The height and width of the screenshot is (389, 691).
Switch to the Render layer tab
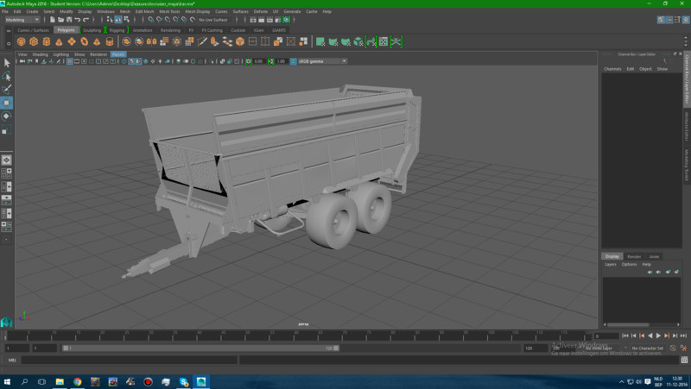pos(634,256)
